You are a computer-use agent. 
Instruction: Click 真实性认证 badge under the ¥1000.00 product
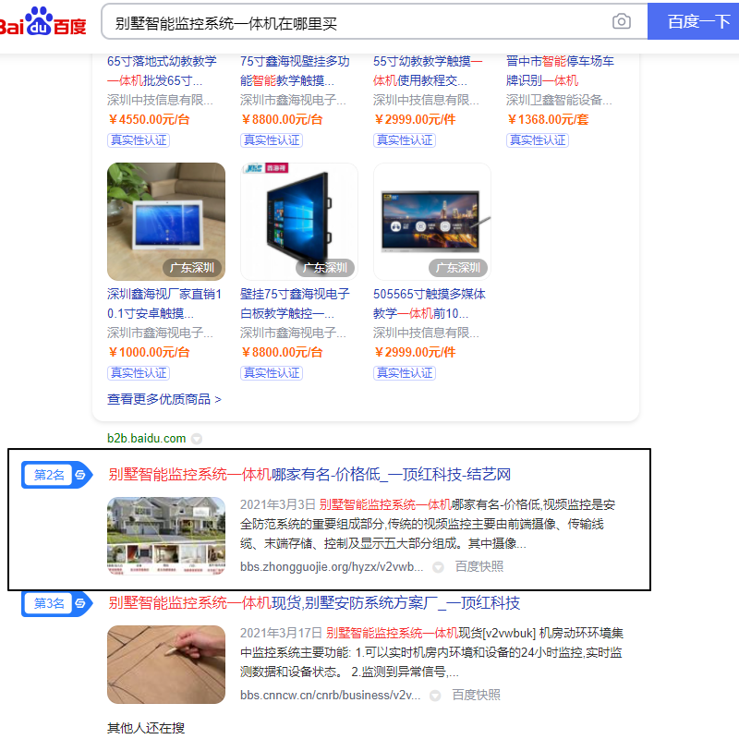(x=138, y=373)
